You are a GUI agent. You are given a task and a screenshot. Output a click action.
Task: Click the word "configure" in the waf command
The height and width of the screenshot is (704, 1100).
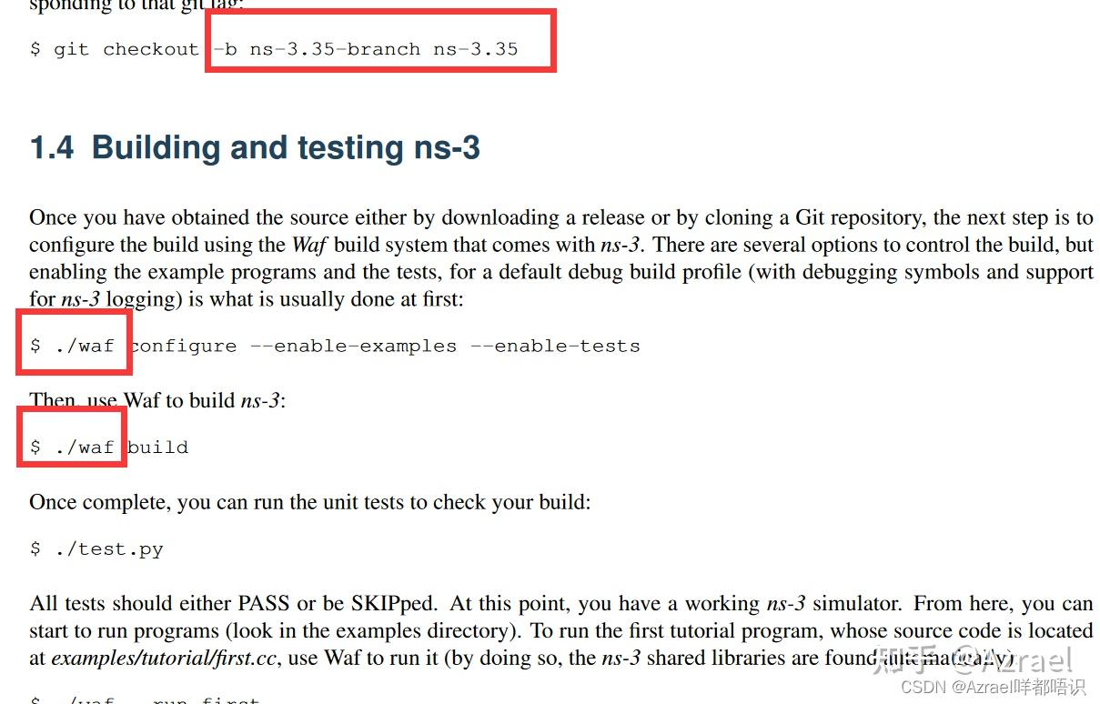tap(184, 346)
